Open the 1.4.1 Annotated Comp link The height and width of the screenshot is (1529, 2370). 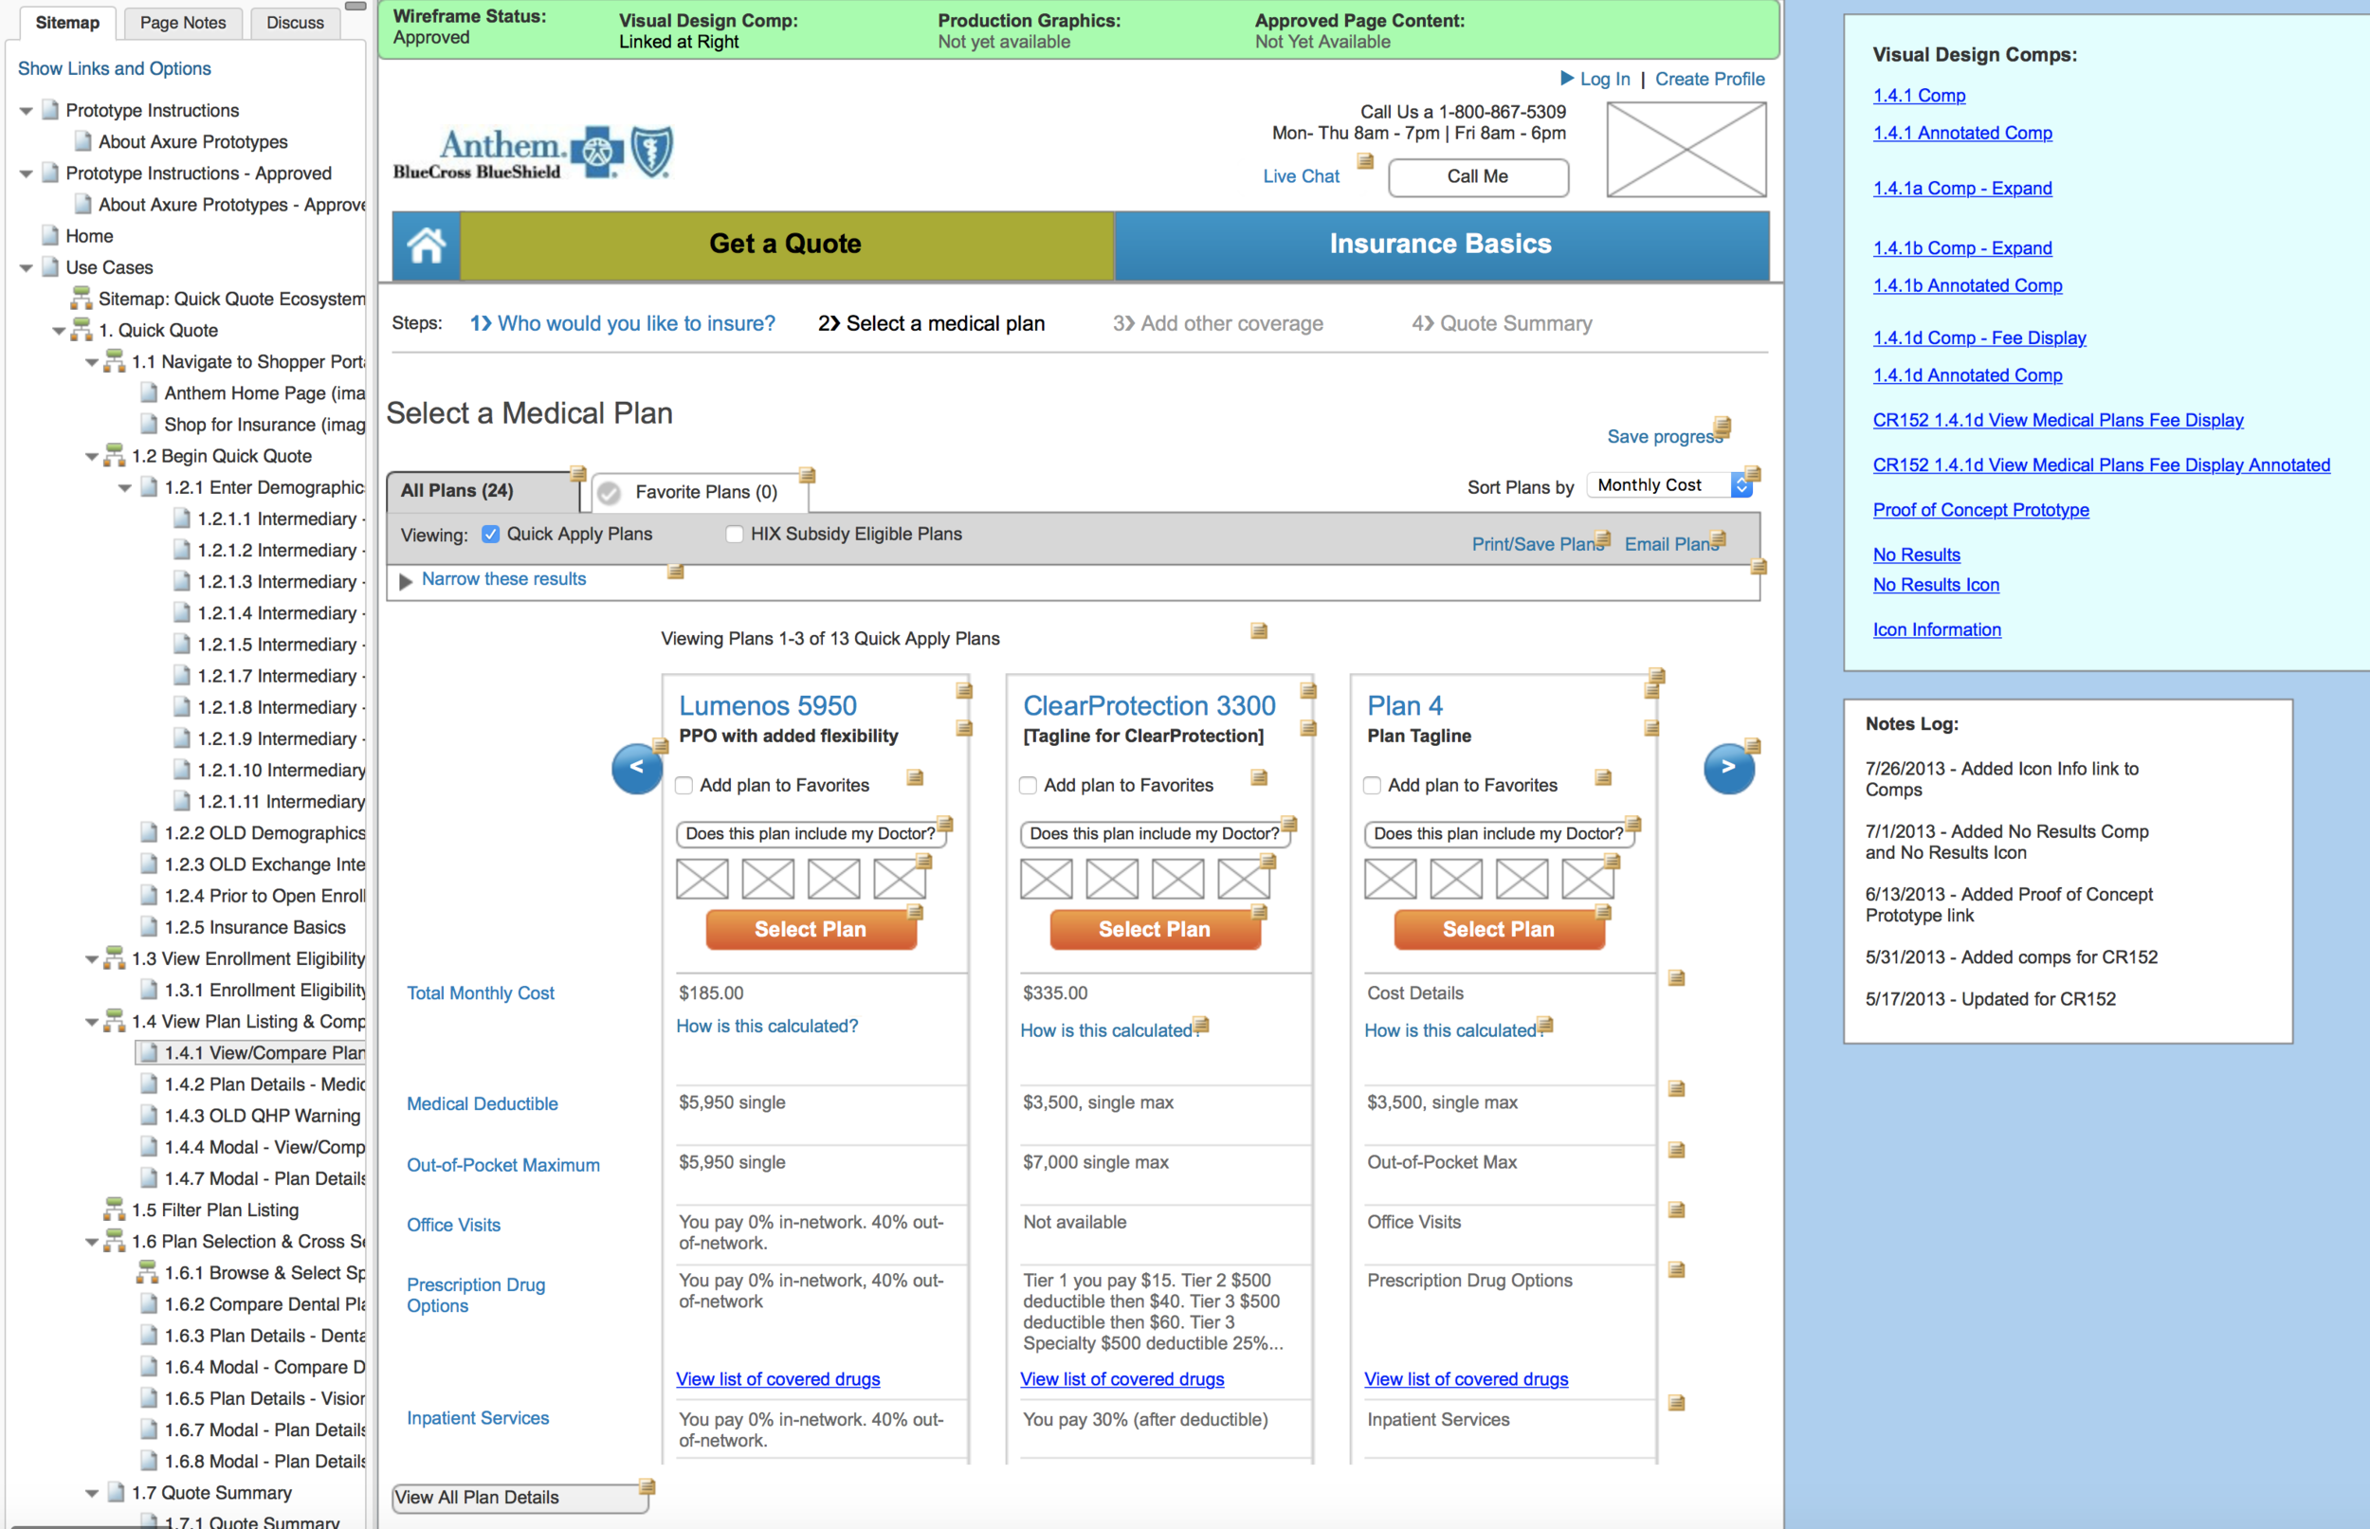click(1960, 133)
